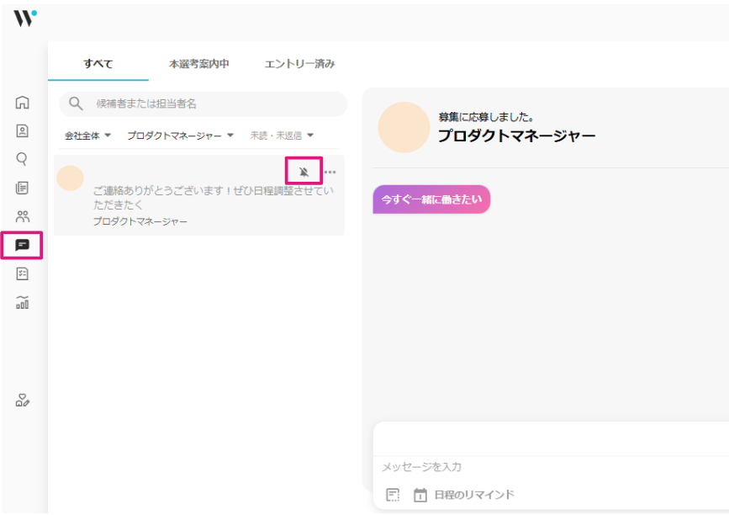Click the 日程のリマインド button
Viewport: 729px width, 515px height.
[464, 495]
